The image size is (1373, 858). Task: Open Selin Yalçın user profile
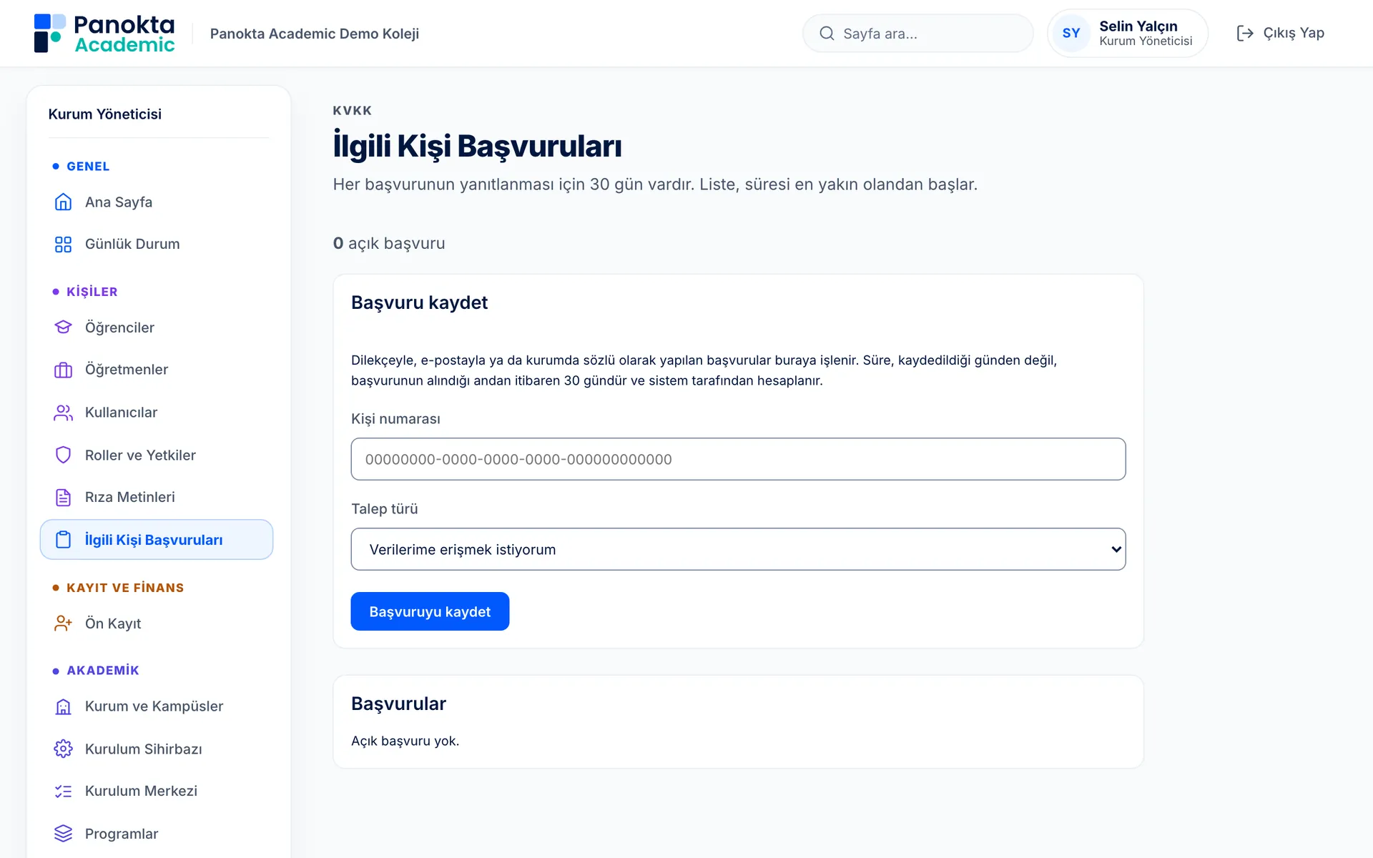[x=1128, y=34]
